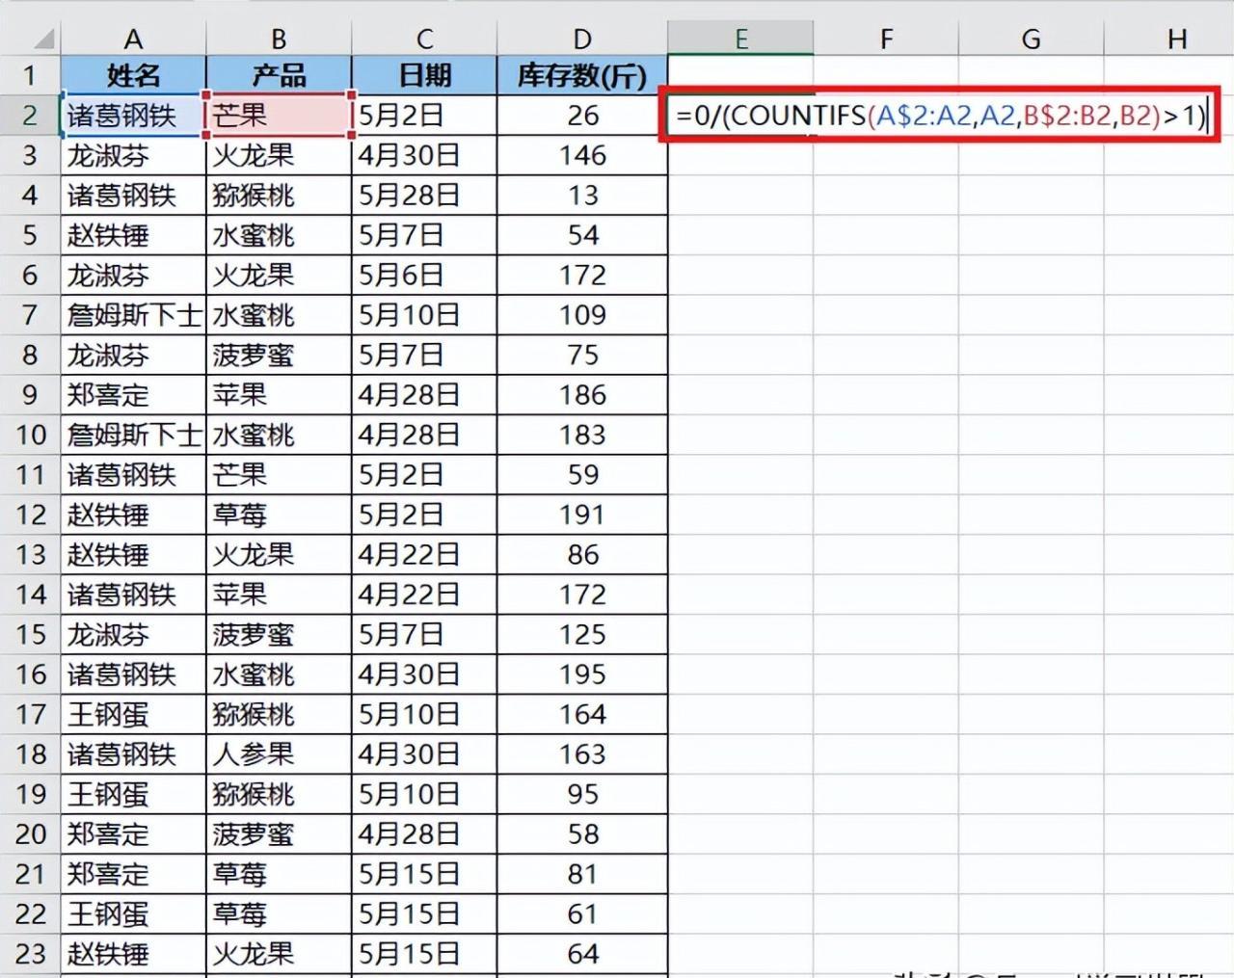1234x978 pixels.
Task: Click cell D2 with value 26
Action: [x=582, y=116]
